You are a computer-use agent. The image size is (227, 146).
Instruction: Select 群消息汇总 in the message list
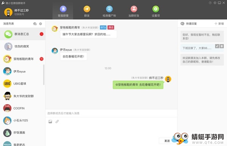pos(23,34)
